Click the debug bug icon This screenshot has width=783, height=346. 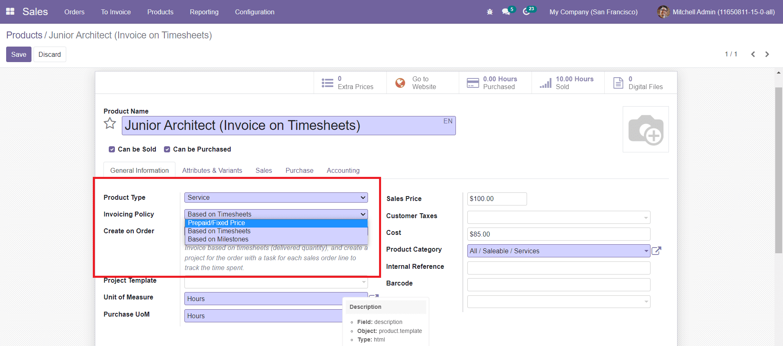click(x=489, y=12)
